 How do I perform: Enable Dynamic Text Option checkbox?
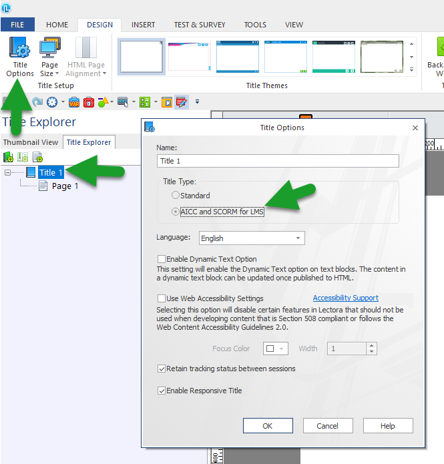point(162,259)
